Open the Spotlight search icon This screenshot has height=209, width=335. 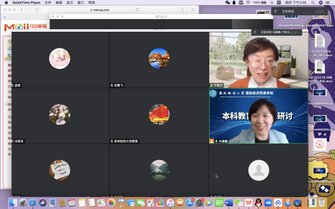click(313, 2)
